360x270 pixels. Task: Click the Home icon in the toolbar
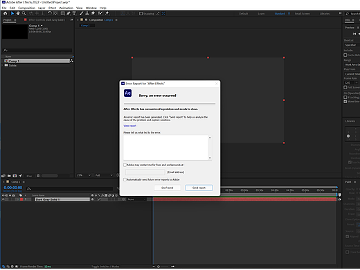pos(6,13)
